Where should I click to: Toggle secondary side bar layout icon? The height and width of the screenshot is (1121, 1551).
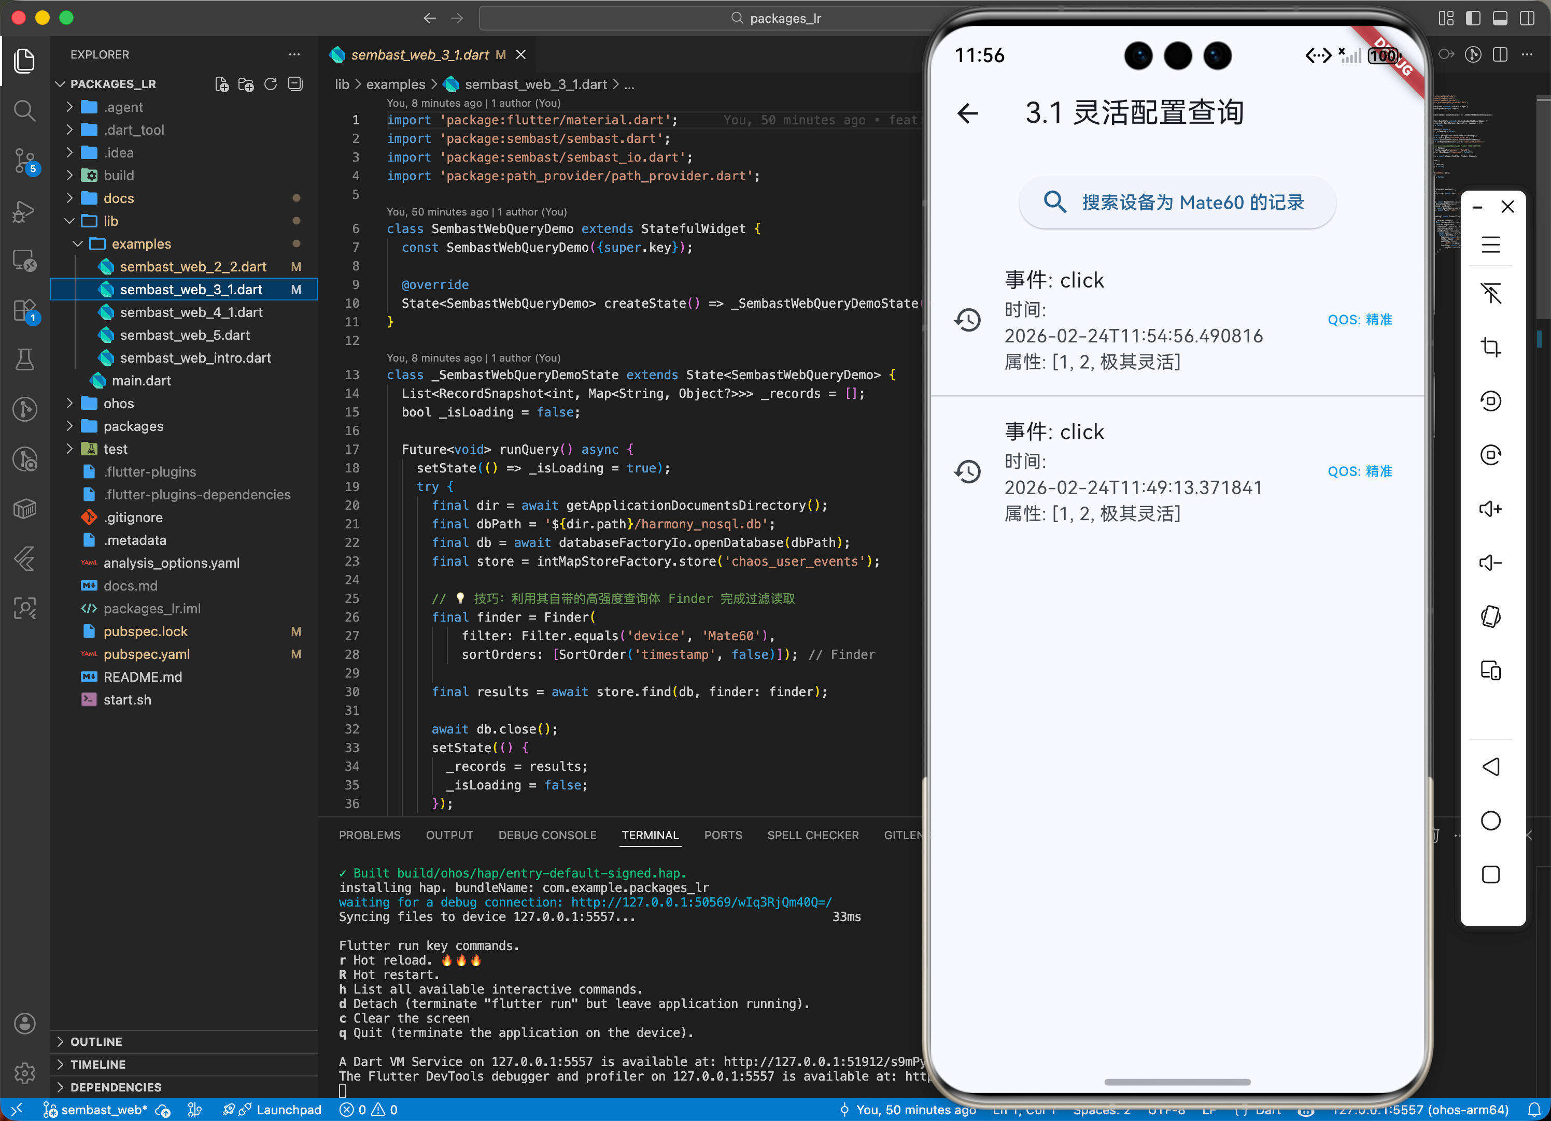(x=1527, y=19)
